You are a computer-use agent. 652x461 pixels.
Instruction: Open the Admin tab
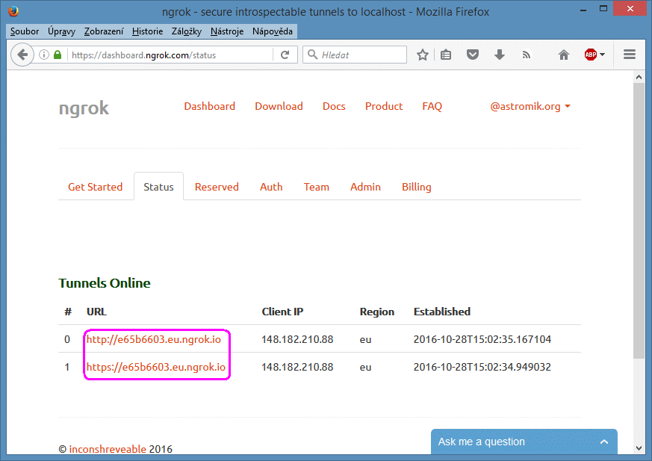365,188
